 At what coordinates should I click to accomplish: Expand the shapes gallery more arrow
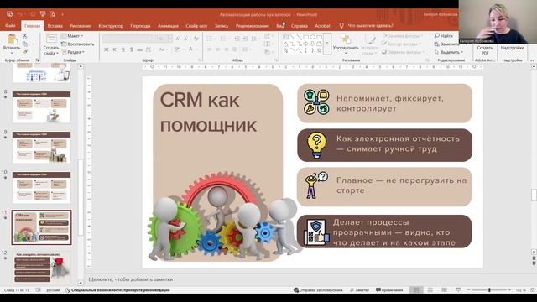pos(326,44)
